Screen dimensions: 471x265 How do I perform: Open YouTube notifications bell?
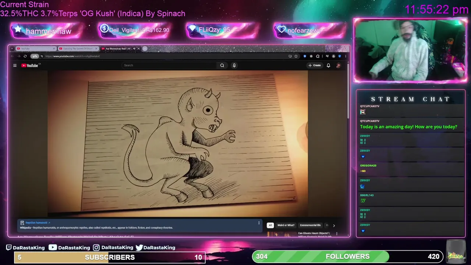click(328, 66)
